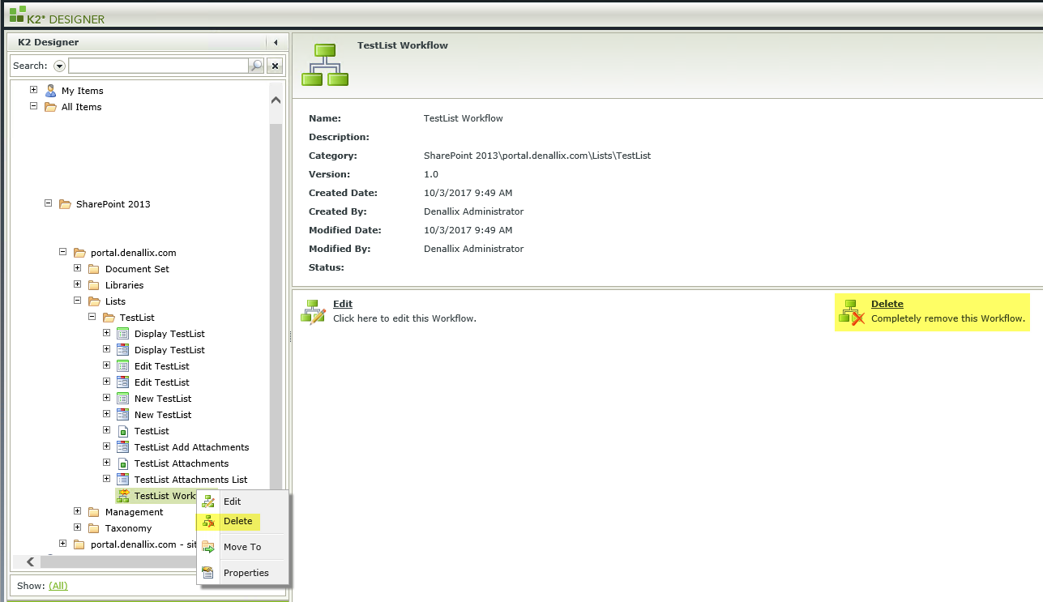Click the Document Set folder icon
Viewport: 1043px width, 602px height.
click(94, 269)
